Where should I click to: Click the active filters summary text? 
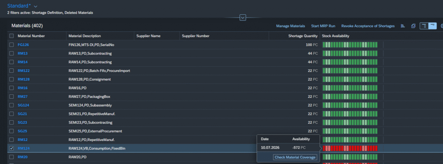click(x=50, y=13)
